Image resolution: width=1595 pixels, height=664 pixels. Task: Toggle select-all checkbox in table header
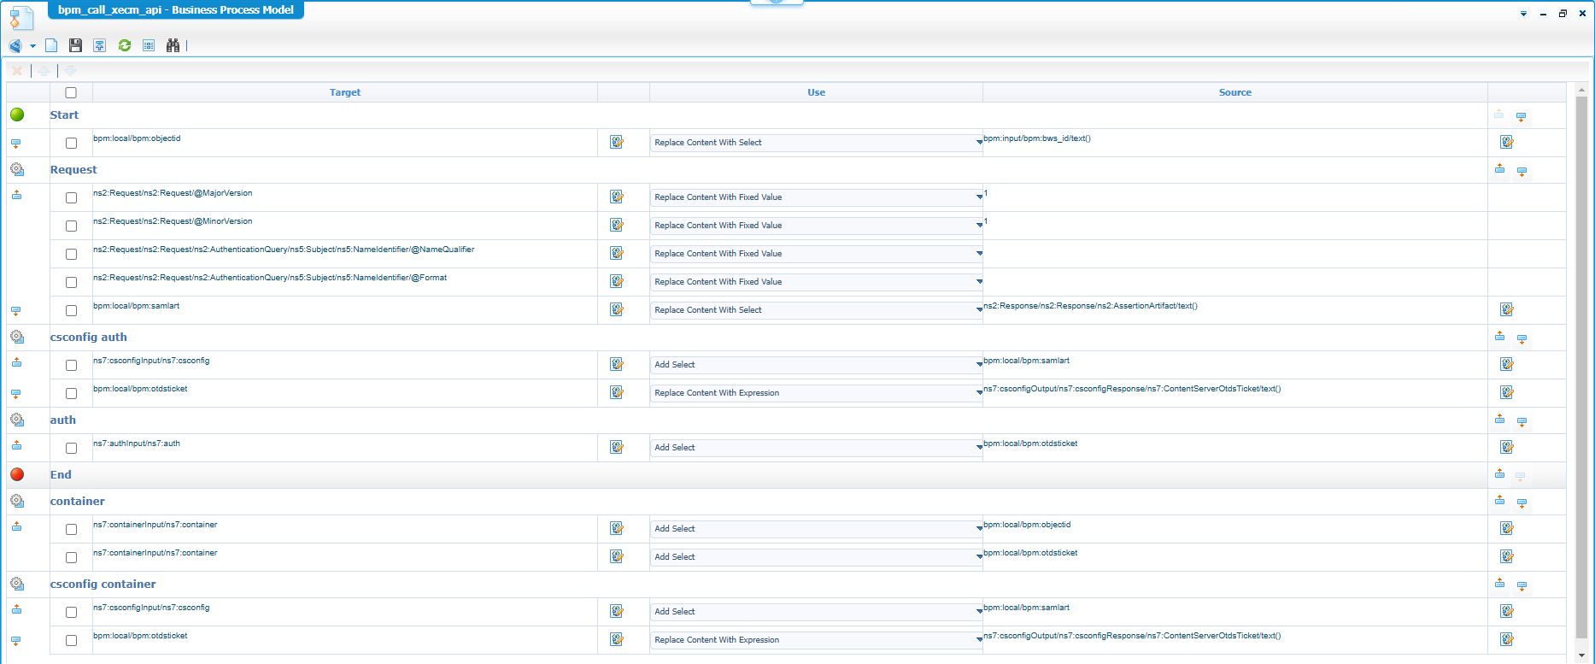[71, 92]
